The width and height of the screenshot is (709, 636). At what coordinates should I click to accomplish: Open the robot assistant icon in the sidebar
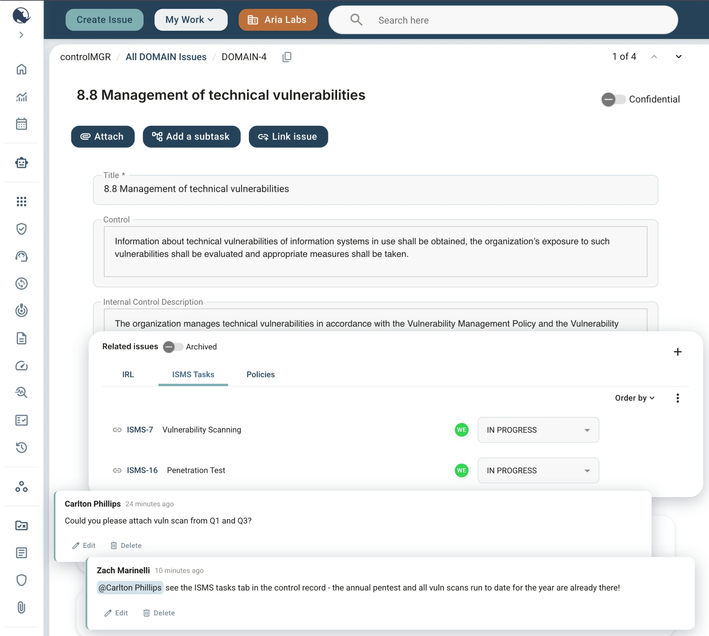[x=22, y=163]
